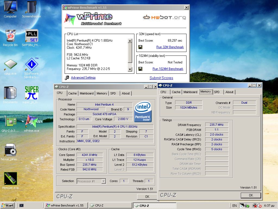
Task: Click the hwbot.org logo in wPrime
Action: tap(164, 17)
